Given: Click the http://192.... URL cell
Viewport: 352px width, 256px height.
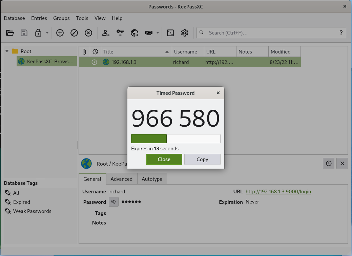Looking at the screenshot, I should 219,62.
